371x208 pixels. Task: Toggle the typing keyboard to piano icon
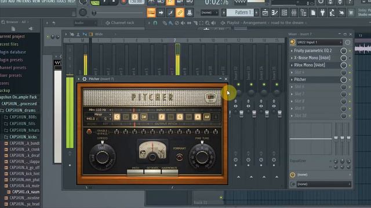[x=151, y=13]
